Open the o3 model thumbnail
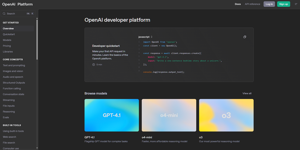The width and height of the screenshot is (300, 150). 226,115
